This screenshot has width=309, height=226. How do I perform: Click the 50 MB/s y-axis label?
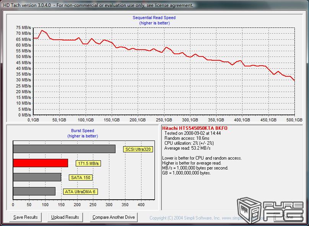(23, 56)
